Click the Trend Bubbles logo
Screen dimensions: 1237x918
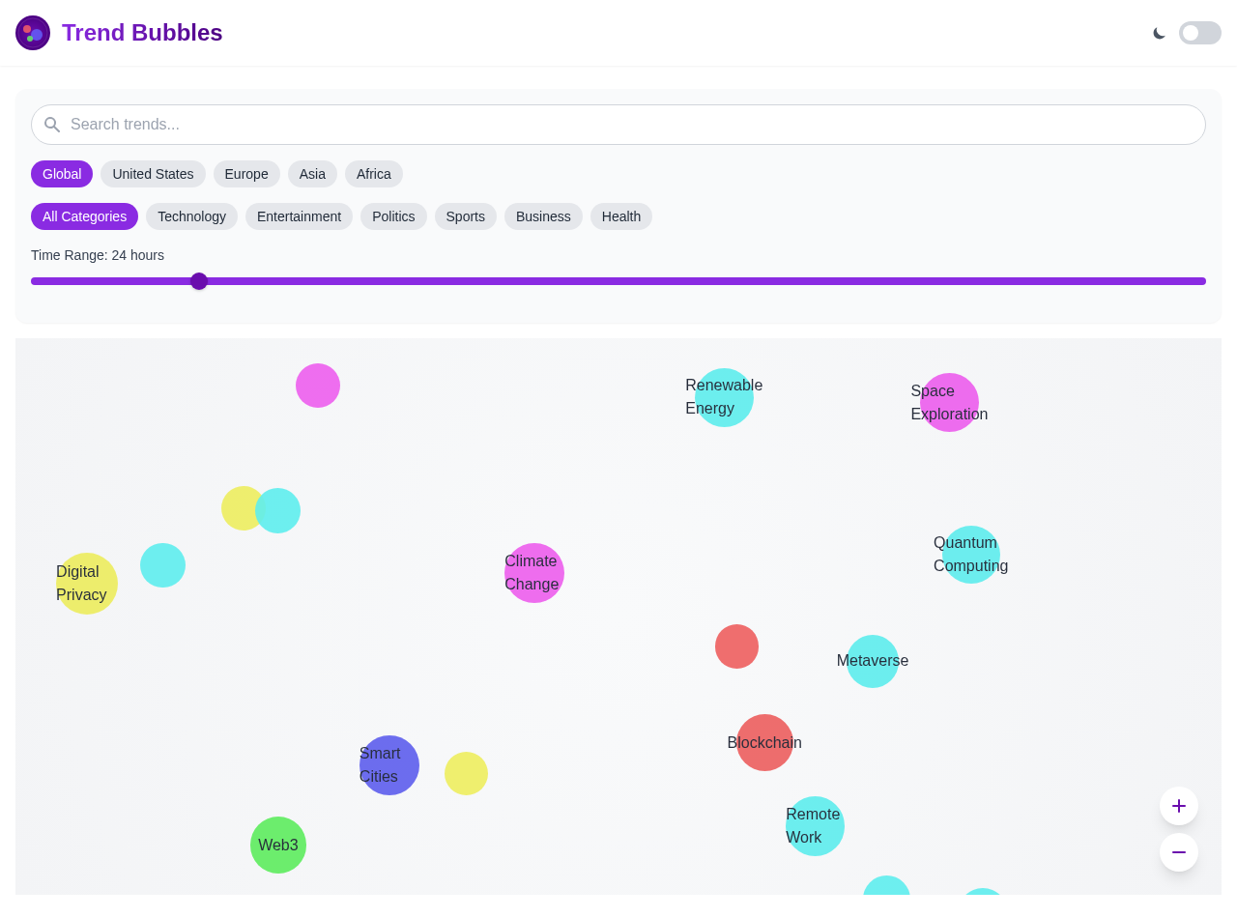(x=32, y=32)
